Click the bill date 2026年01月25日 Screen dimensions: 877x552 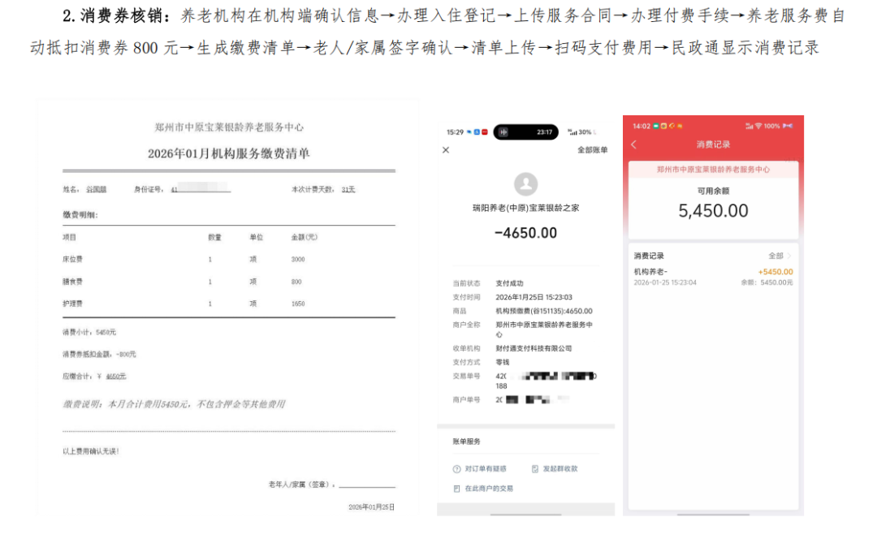tap(371, 507)
